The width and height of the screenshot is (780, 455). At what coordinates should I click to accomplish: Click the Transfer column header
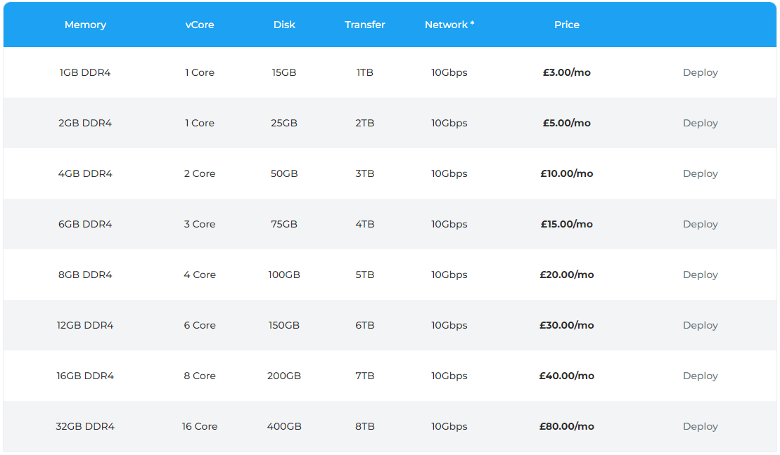coord(364,25)
